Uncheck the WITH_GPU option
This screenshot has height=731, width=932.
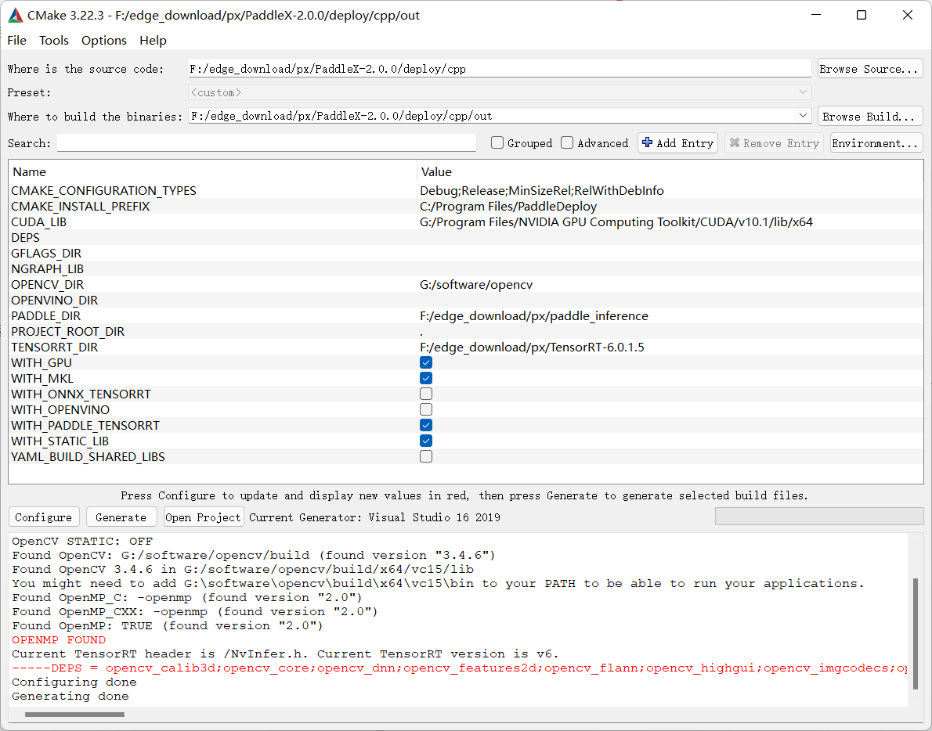click(425, 363)
